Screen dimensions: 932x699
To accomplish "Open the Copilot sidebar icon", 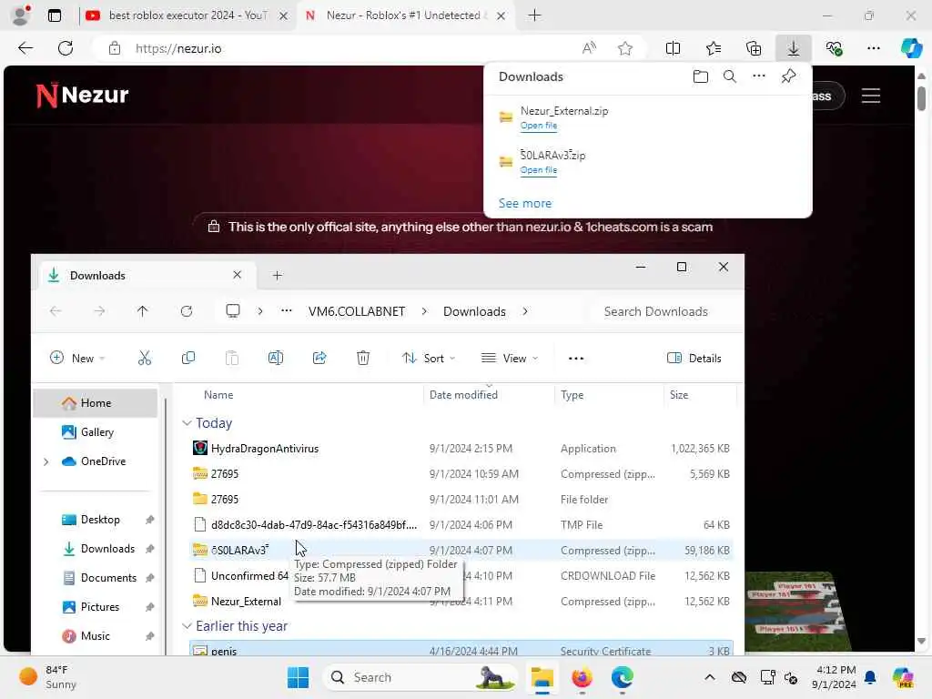I will (x=911, y=48).
